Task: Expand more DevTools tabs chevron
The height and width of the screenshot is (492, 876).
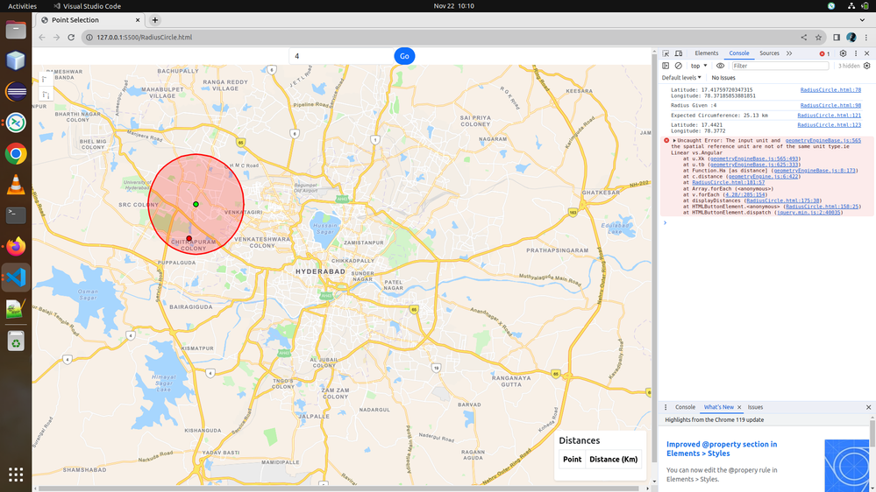Action: (x=789, y=53)
